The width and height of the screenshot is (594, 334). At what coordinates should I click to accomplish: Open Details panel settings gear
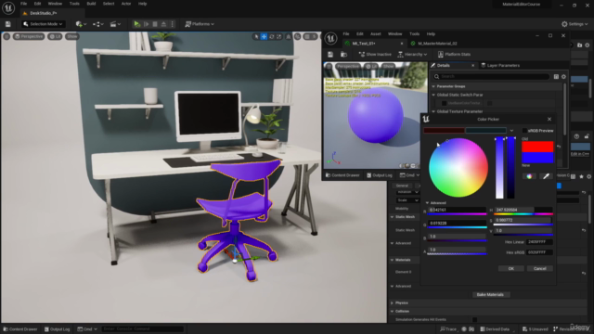tap(563, 77)
